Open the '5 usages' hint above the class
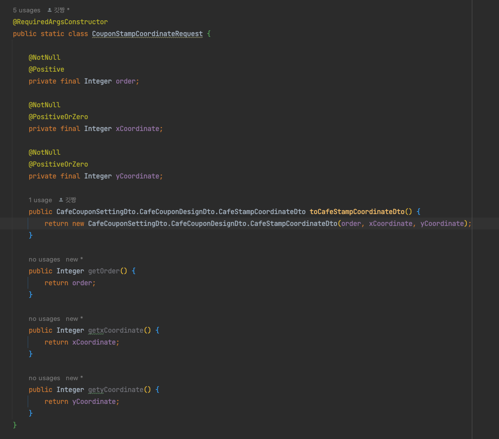The width and height of the screenshot is (499, 439). click(27, 10)
